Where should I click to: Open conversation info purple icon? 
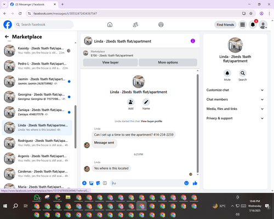click(193, 41)
